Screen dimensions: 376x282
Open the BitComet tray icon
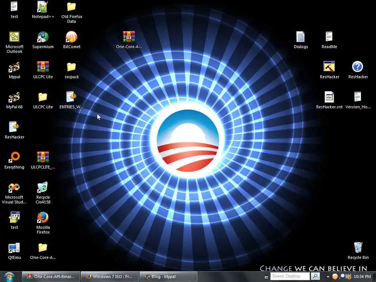(x=335, y=276)
